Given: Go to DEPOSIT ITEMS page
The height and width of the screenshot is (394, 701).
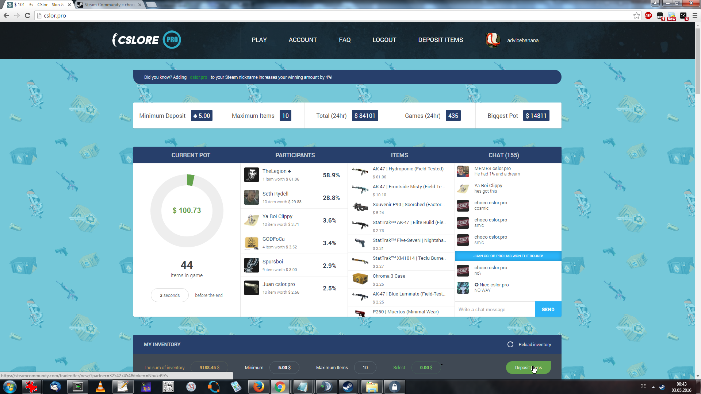Looking at the screenshot, I should coord(440,40).
